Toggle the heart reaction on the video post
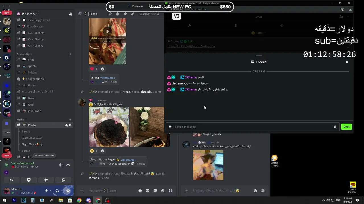 (x=94, y=69)
